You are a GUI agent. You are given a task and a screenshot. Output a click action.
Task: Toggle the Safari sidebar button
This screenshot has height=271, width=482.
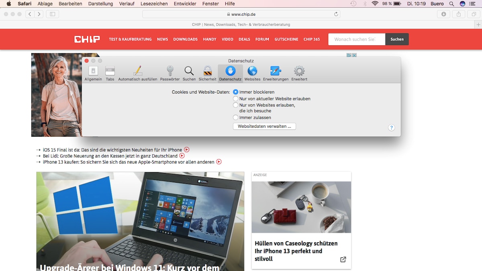[53, 14]
